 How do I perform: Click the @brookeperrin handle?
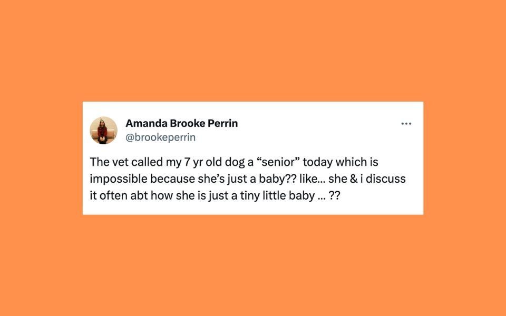pos(160,137)
